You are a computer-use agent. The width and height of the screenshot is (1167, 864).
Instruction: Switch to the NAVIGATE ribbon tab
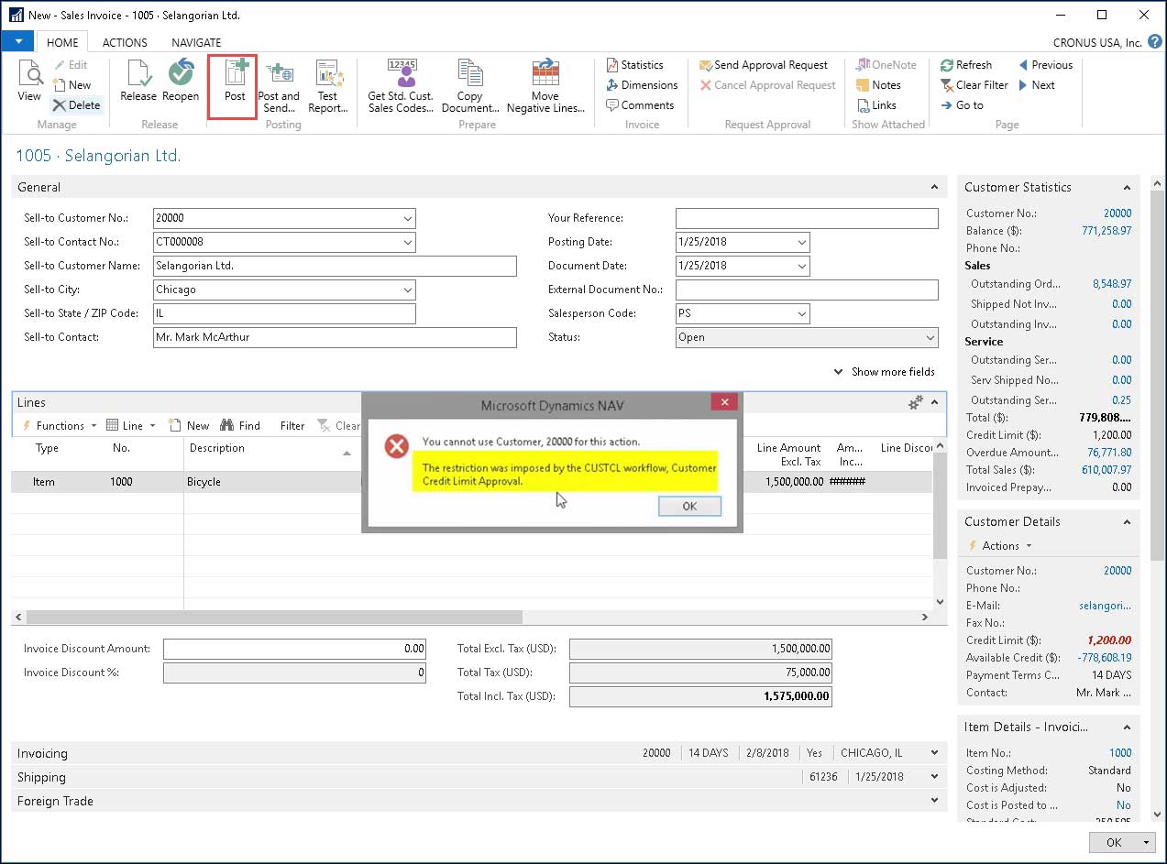click(x=196, y=42)
